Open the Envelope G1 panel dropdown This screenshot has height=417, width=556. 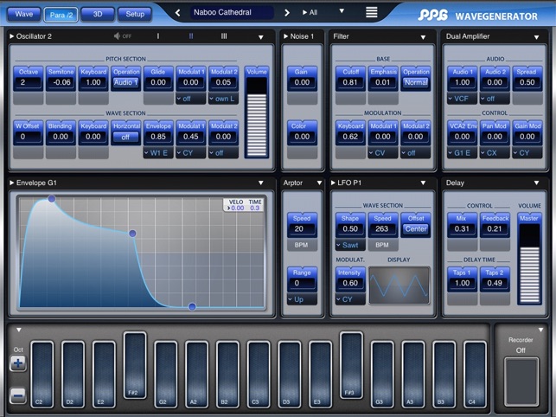(260, 183)
